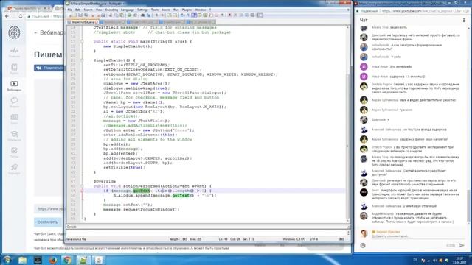Collapse the main method fold marker
This screenshot has width=472, height=265.
82,42
